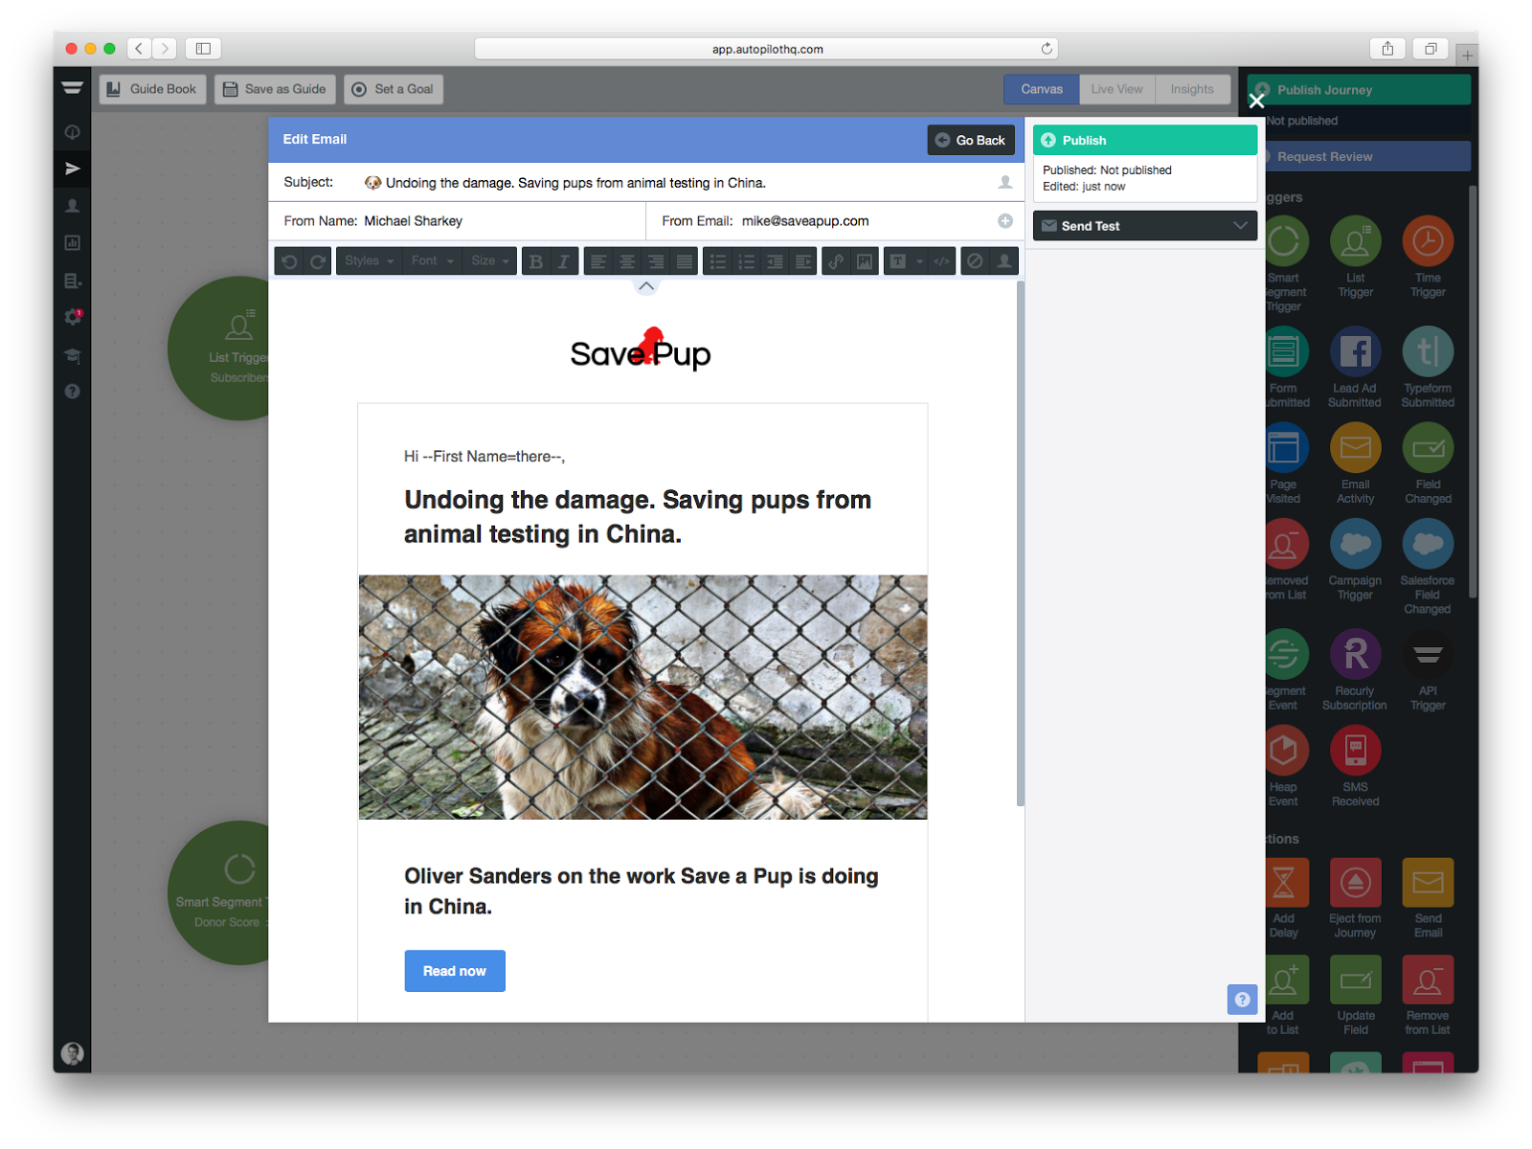Viewport: 1532px width, 1149px height.
Task: Click the plus icon beside From Email
Action: coord(1005,221)
